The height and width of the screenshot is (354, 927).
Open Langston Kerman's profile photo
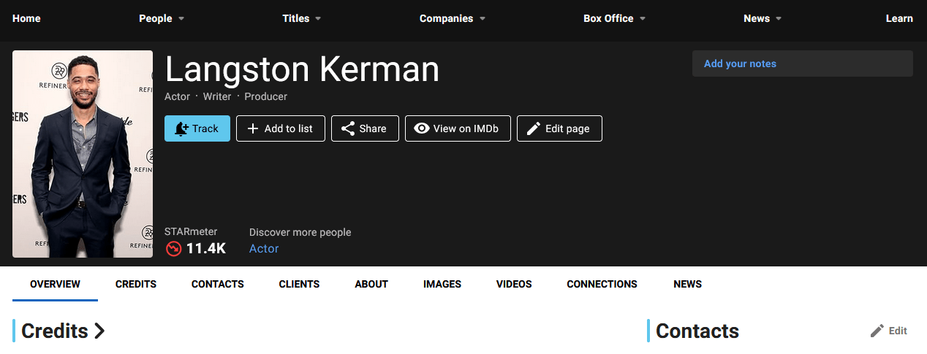[x=83, y=154]
